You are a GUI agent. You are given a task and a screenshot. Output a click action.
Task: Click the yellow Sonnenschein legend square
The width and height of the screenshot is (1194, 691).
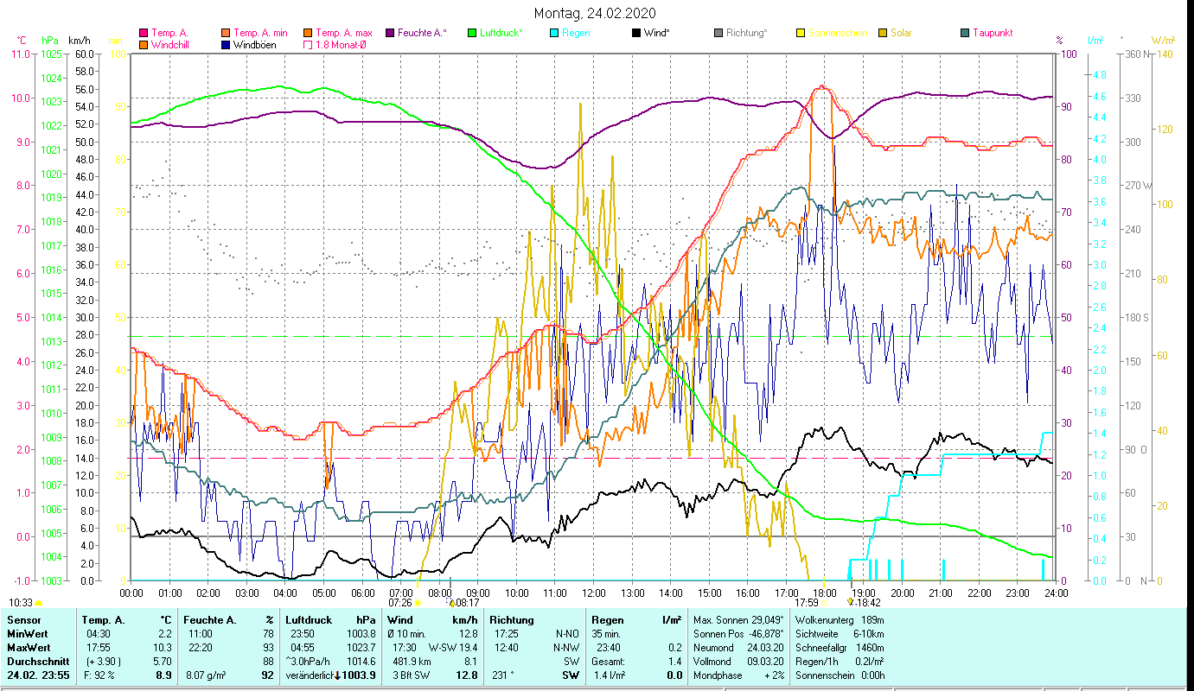pos(801,33)
